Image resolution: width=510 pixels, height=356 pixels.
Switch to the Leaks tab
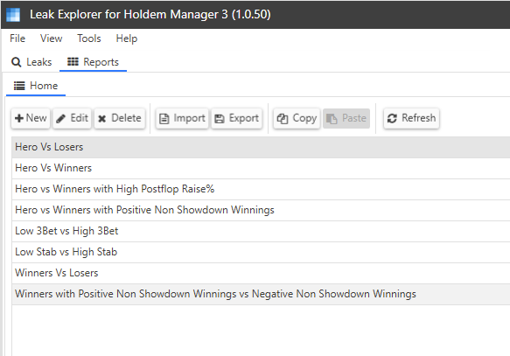pos(31,62)
